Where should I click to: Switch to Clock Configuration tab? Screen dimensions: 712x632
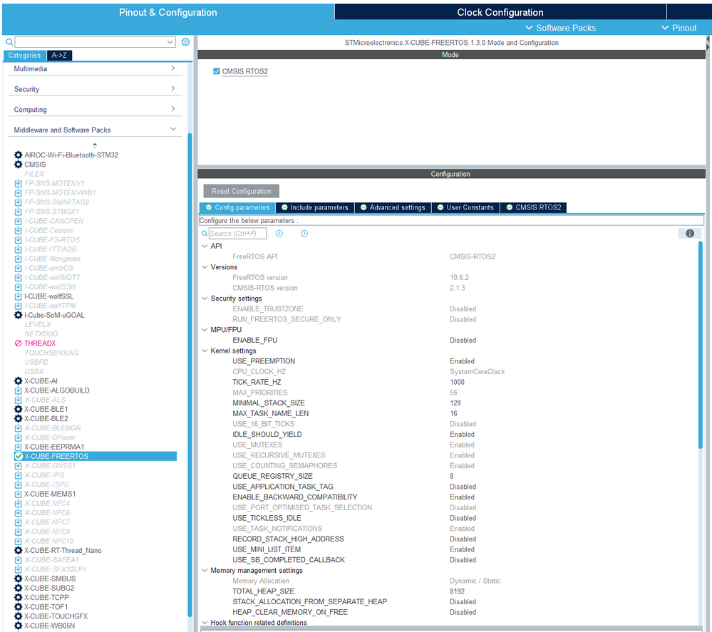click(500, 12)
